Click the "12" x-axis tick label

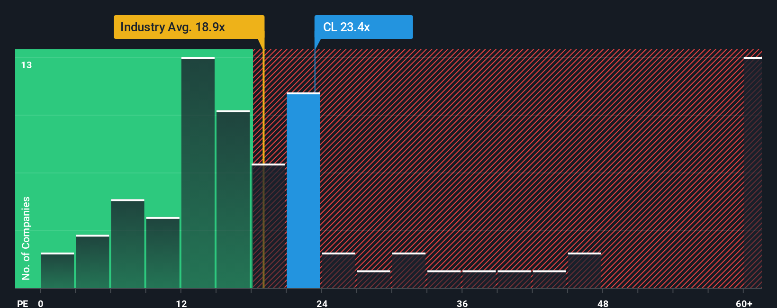pyautogui.click(x=181, y=303)
